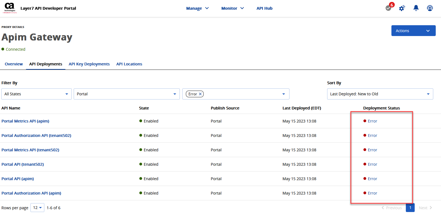
Task: Open the Actions dropdown button
Action: [413, 31]
